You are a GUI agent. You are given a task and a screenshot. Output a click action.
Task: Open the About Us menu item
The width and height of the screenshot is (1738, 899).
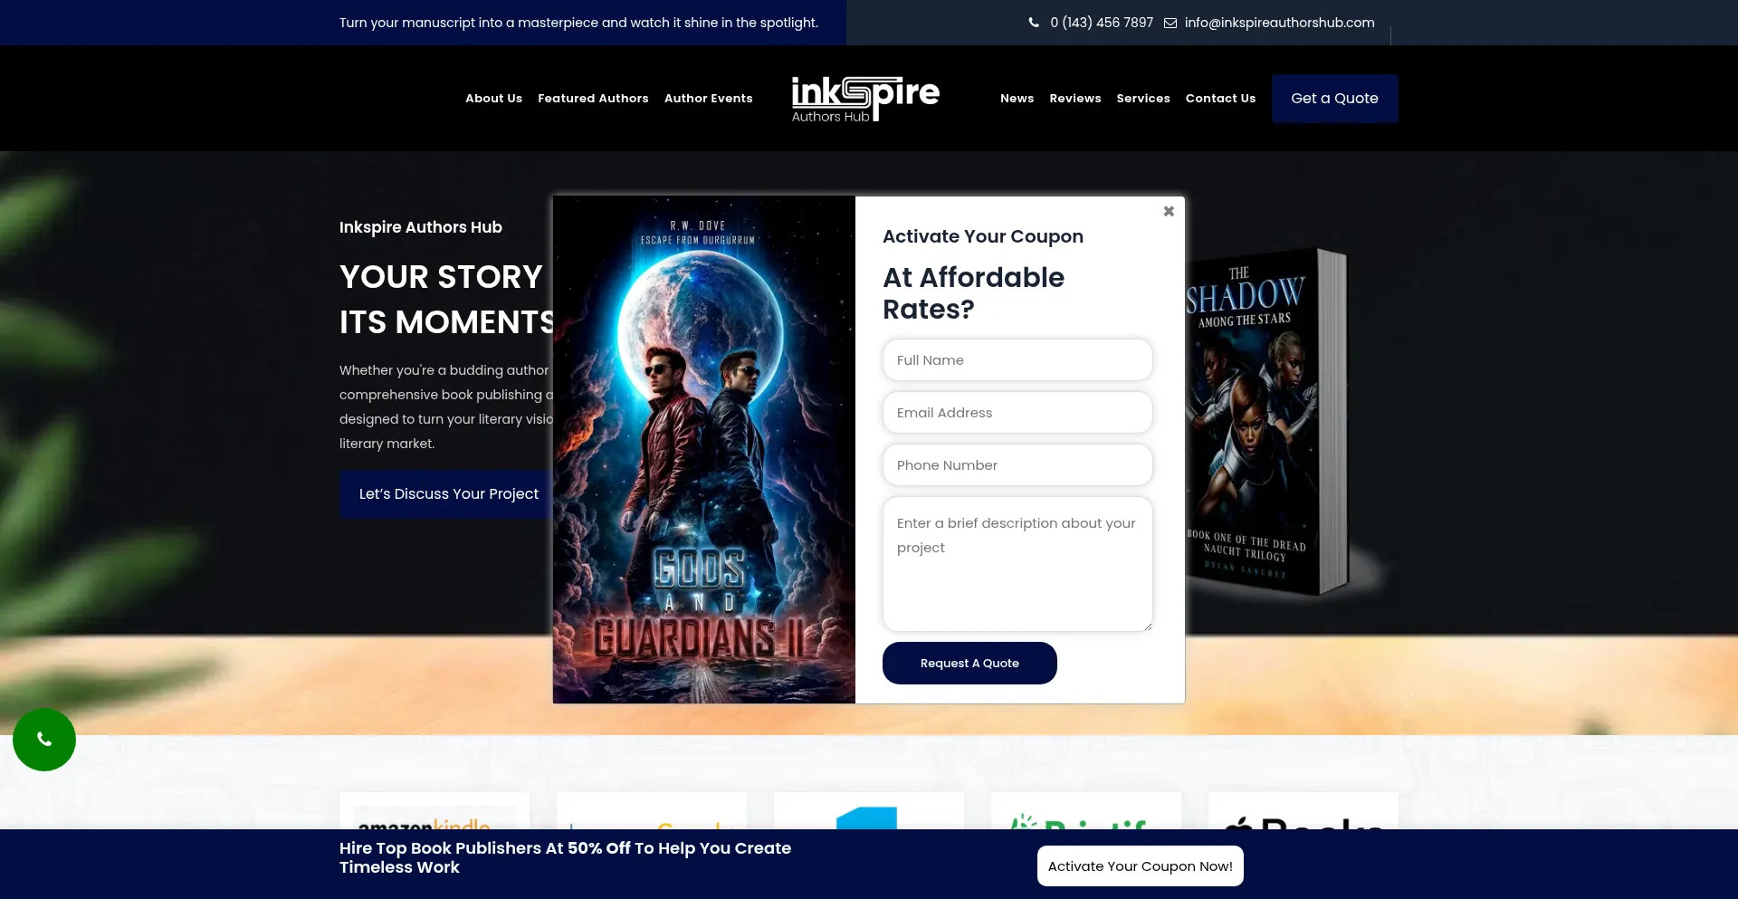click(x=493, y=99)
